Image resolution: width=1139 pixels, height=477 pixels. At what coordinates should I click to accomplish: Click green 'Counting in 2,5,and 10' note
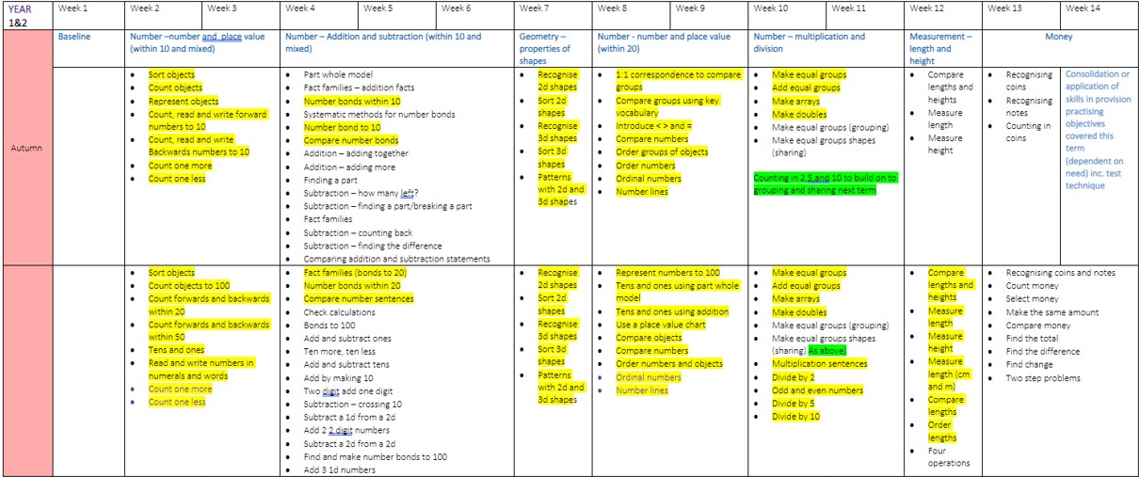click(826, 183)
